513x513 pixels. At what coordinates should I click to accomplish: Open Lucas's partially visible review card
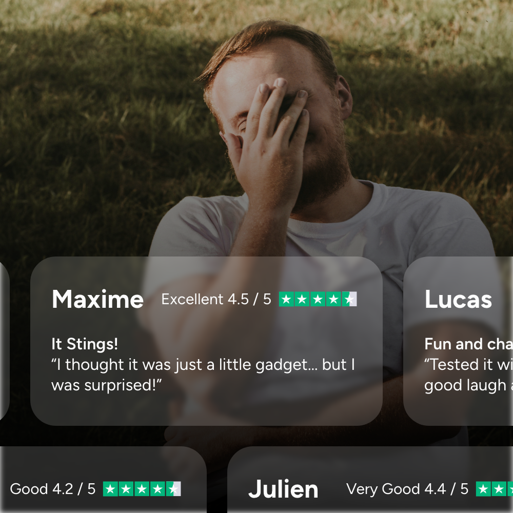[x=458, y=341]
